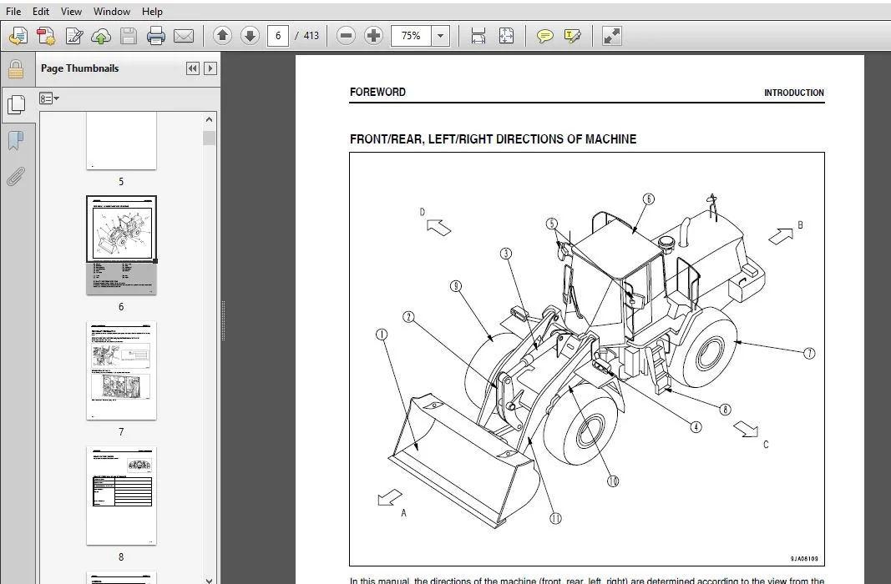Viewport: 891px width, 584px height.
Task: Click direction label D in the diagram
Action: coord(422,212)
